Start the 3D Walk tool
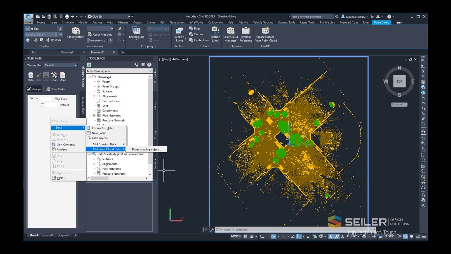Image resolution: width=451 pixels, height=254 pixels. 54,40
